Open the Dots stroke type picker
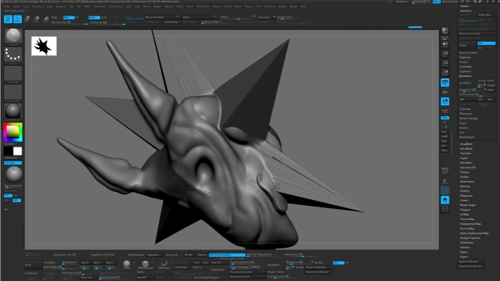 pyautogui.click(x=13, y=55)
